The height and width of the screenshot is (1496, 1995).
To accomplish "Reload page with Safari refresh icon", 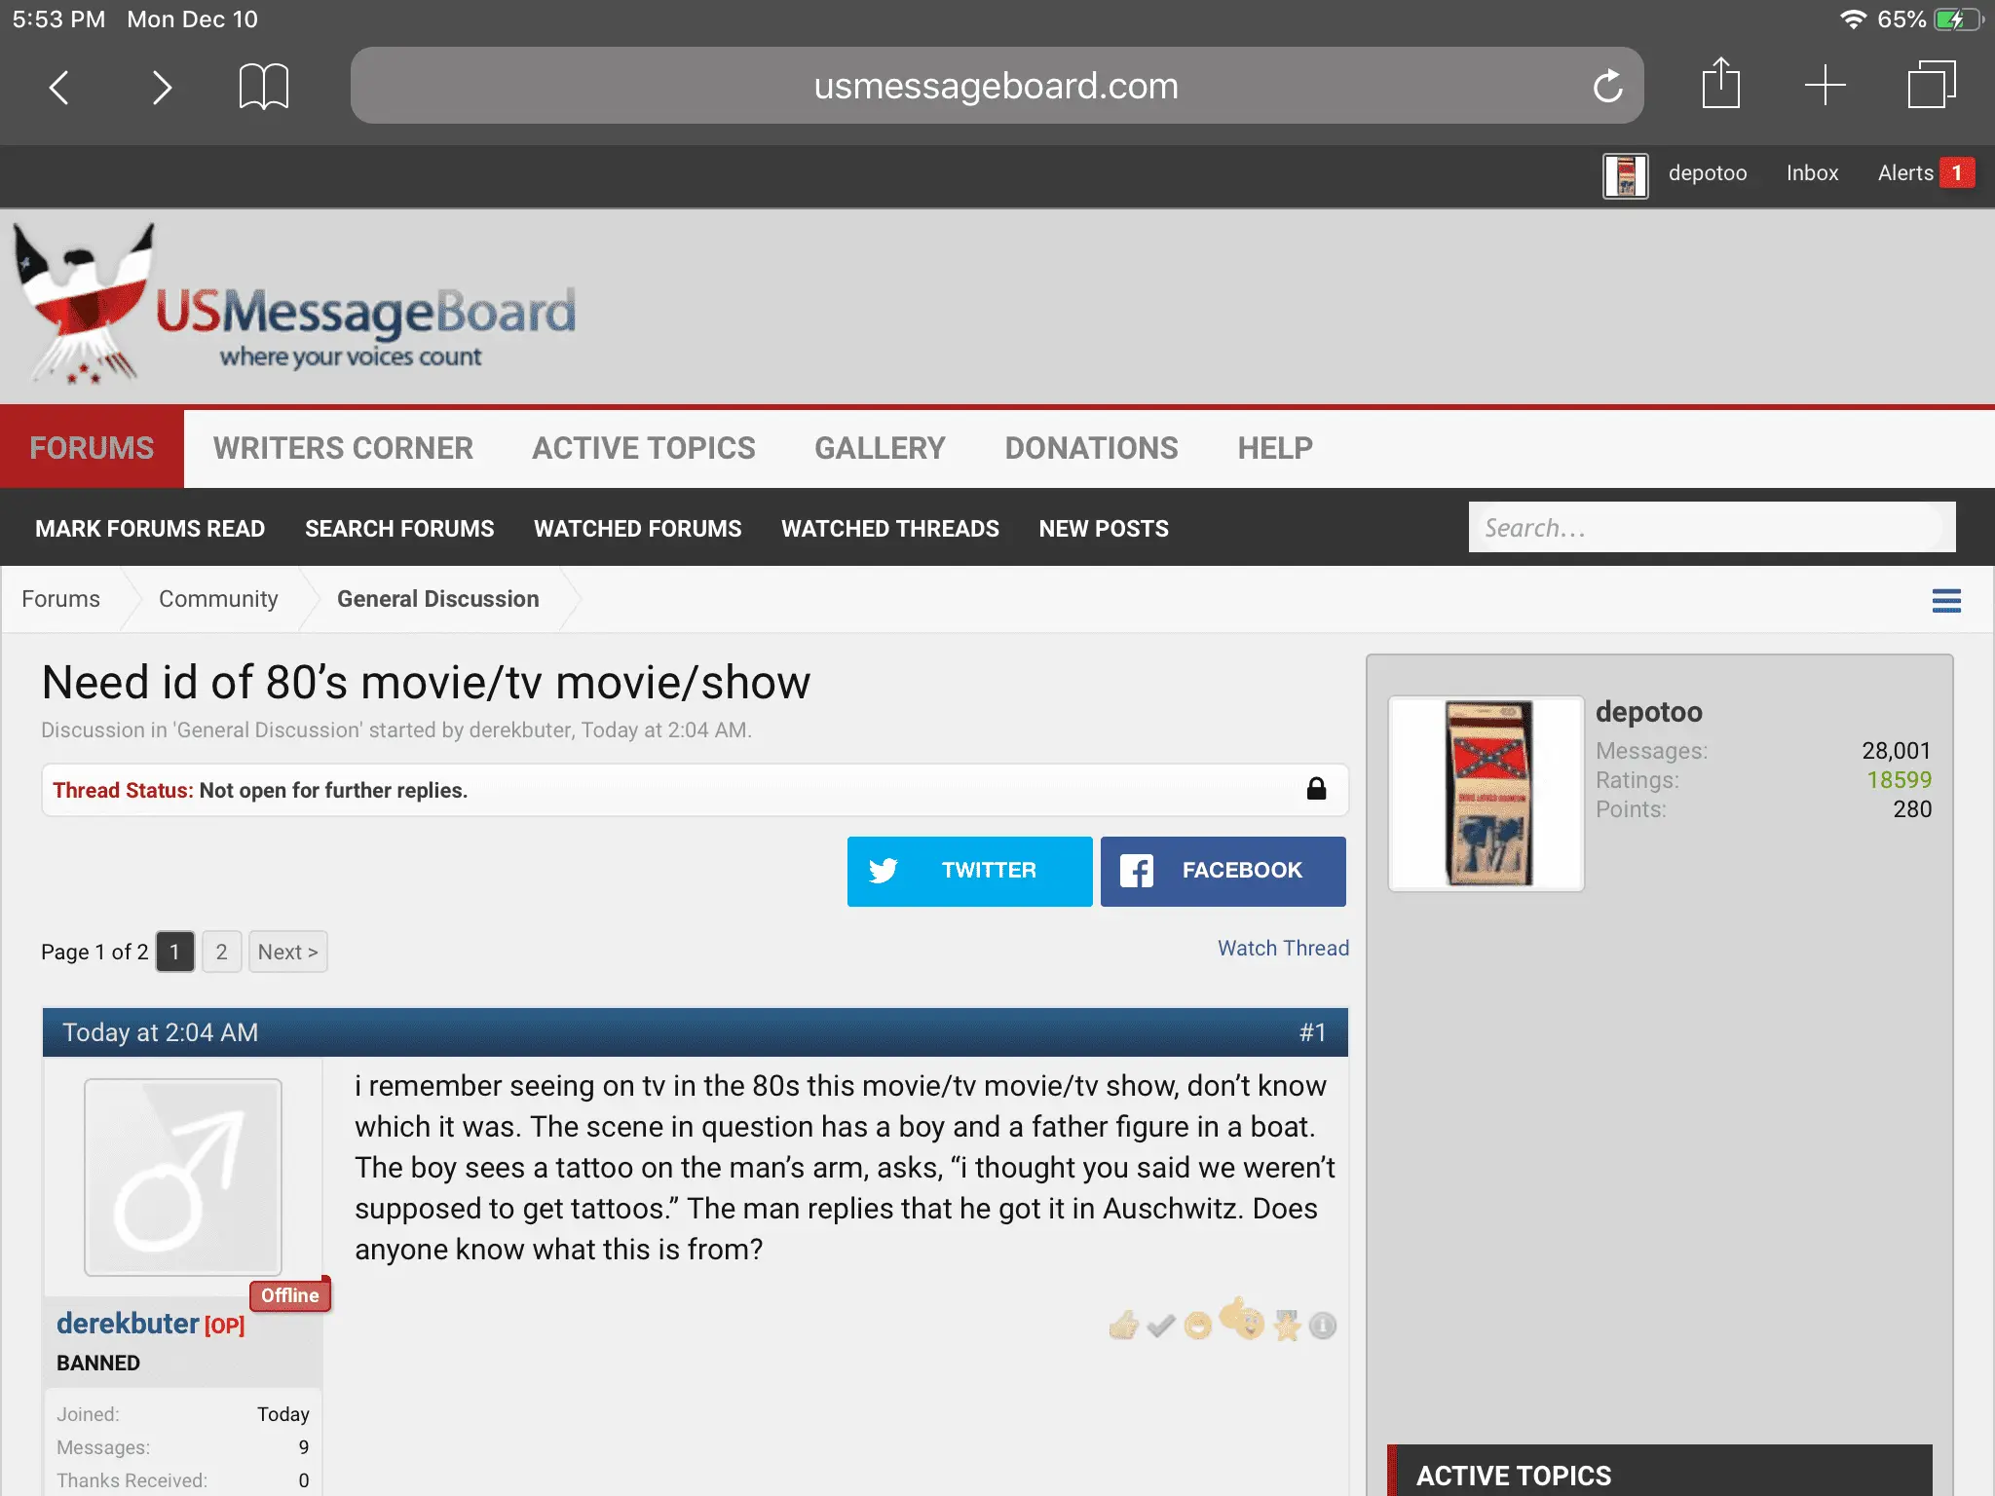I will [x=1607, y=86].
